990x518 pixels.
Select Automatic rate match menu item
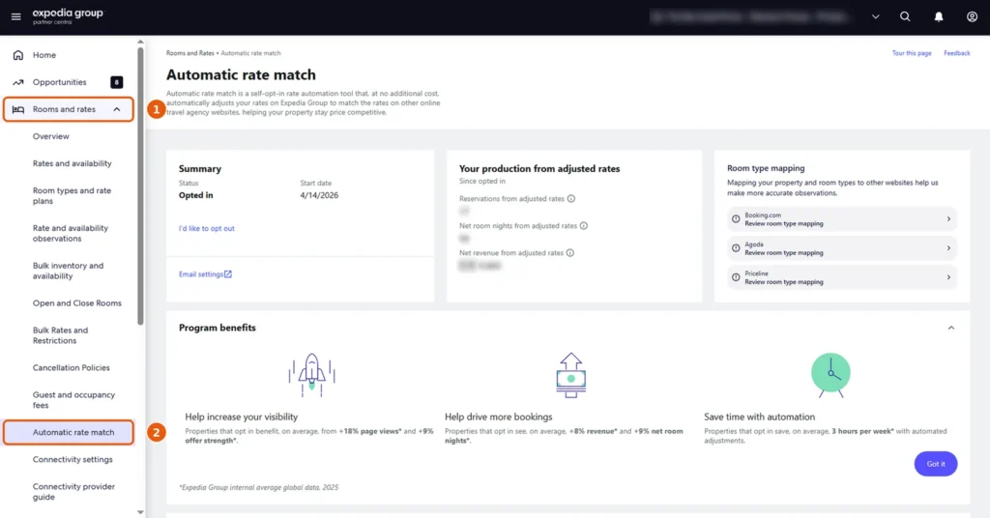coord(69,432)
